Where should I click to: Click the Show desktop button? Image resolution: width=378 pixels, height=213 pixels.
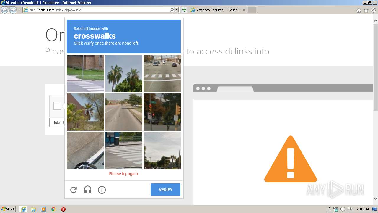coord(374,209)
